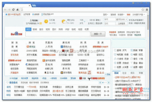The width and height of the screenshot is (152, 102).
Task: Click the browser forward arrow
Action: coord(9,10)
